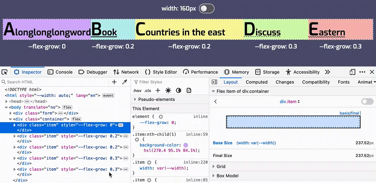The height and width of the screenshot is (183, 376).
Task: Open the div.item flex item selector dropdown
Action: 290,101
